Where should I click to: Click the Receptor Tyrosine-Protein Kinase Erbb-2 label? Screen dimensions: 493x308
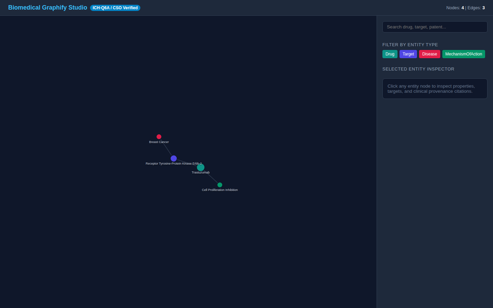(x=174, y=164)
